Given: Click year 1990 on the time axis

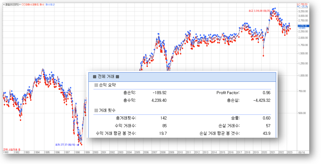Looking at the screenshot, I should pyautogui.click(x=6, y=152).
